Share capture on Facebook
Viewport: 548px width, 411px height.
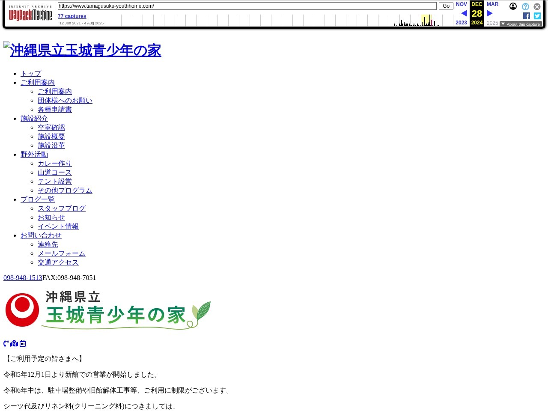[x=527, y=16]
